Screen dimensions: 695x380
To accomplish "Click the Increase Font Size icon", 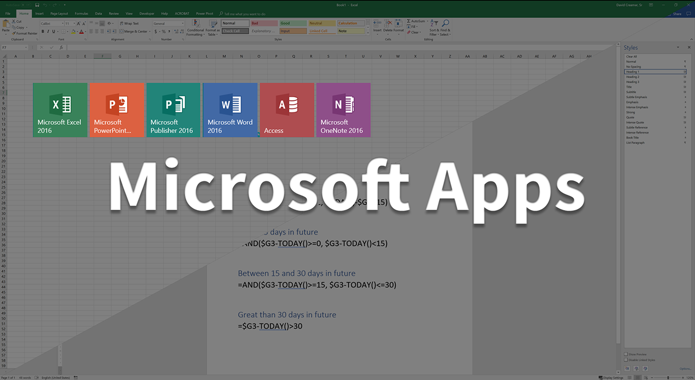I will [x=79, y=23].
